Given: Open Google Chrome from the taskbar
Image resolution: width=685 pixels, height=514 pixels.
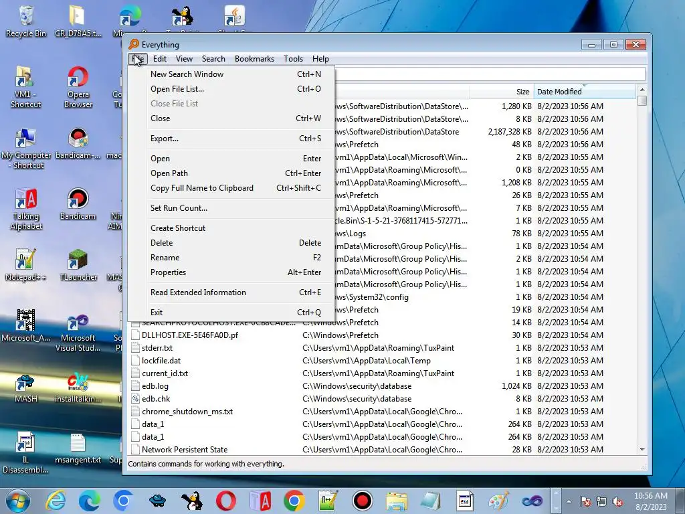Looking at the screenshot, I should [294, 501].
